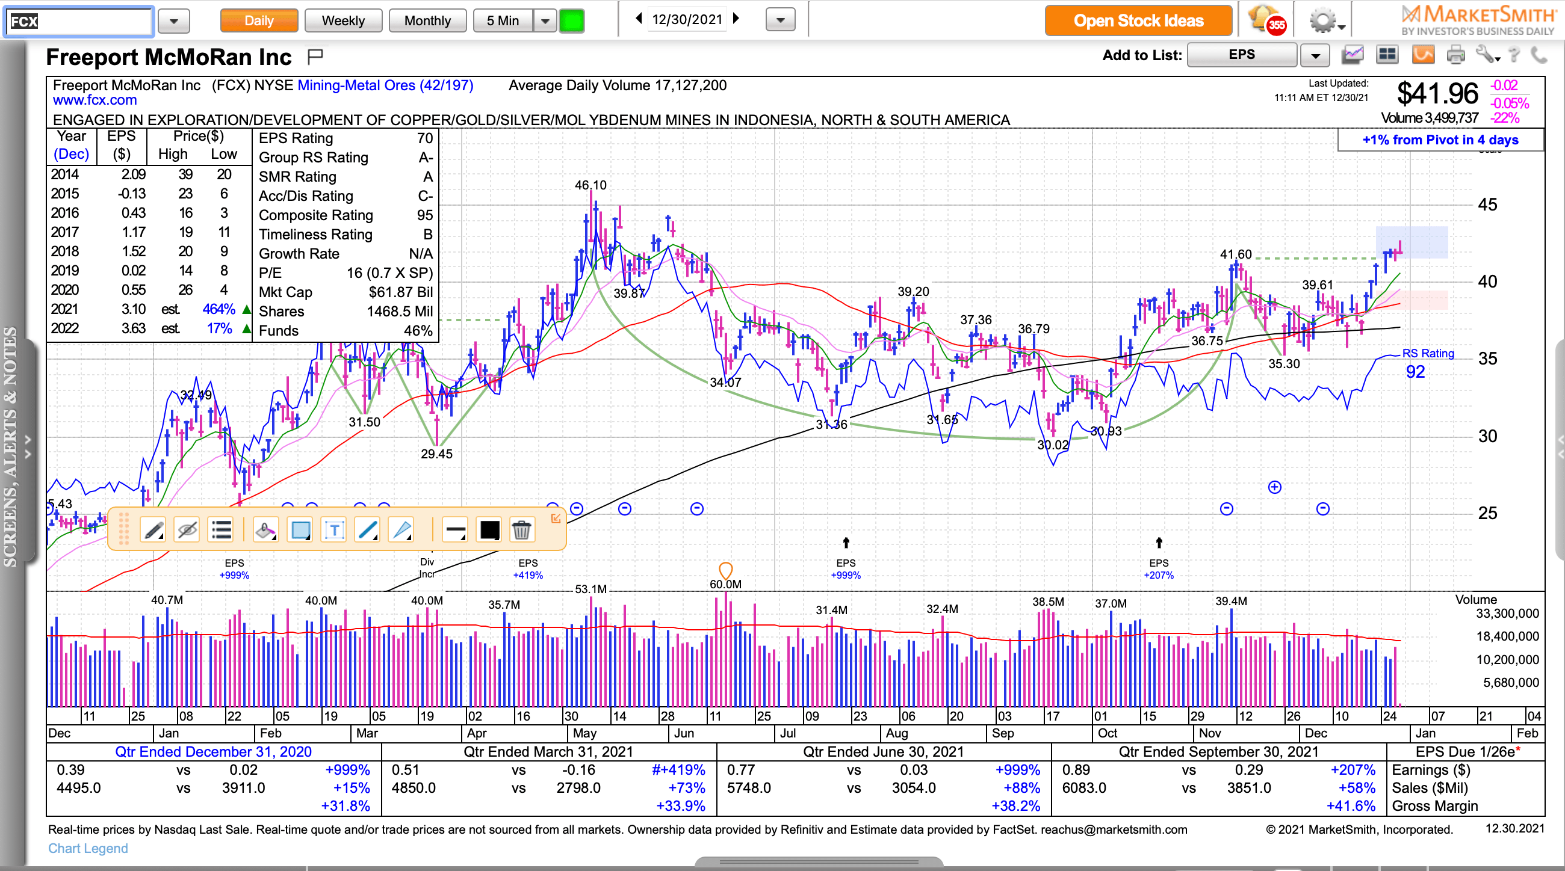Click the EPS +207% earnings marker

(x=1159, y=568)
